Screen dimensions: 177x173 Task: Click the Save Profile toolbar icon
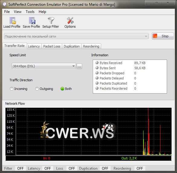pos(32,20)
